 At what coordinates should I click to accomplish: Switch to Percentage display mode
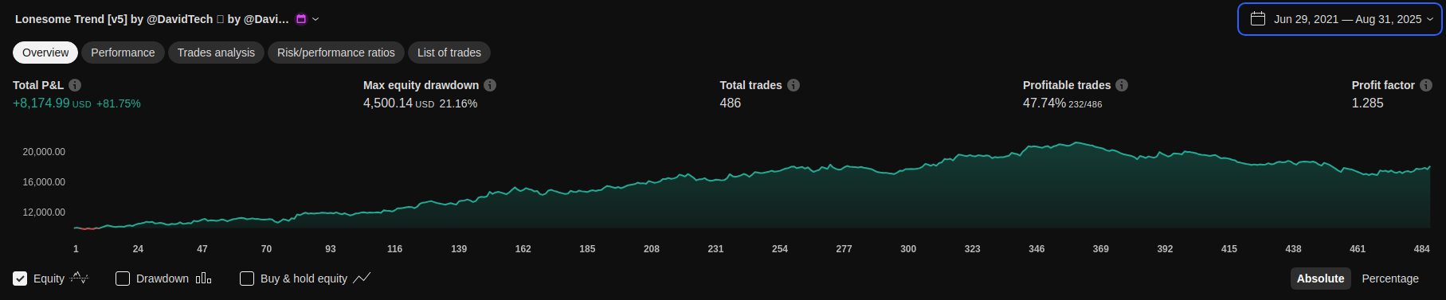[1390, 279]
